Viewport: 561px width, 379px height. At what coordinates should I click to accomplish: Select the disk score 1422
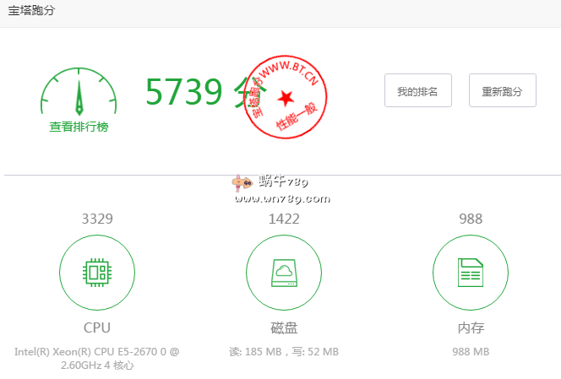284,219
